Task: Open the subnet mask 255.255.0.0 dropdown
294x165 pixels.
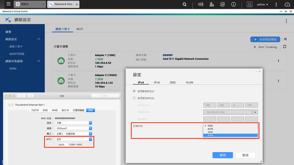Action: pos(255,112)
